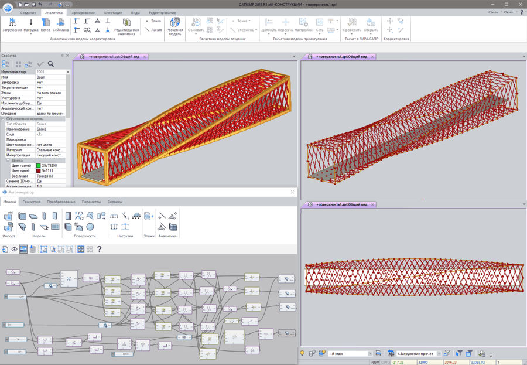Click the Точка button in the ribbon
Viewport: 527px width, 365px height.
point(153,21)
